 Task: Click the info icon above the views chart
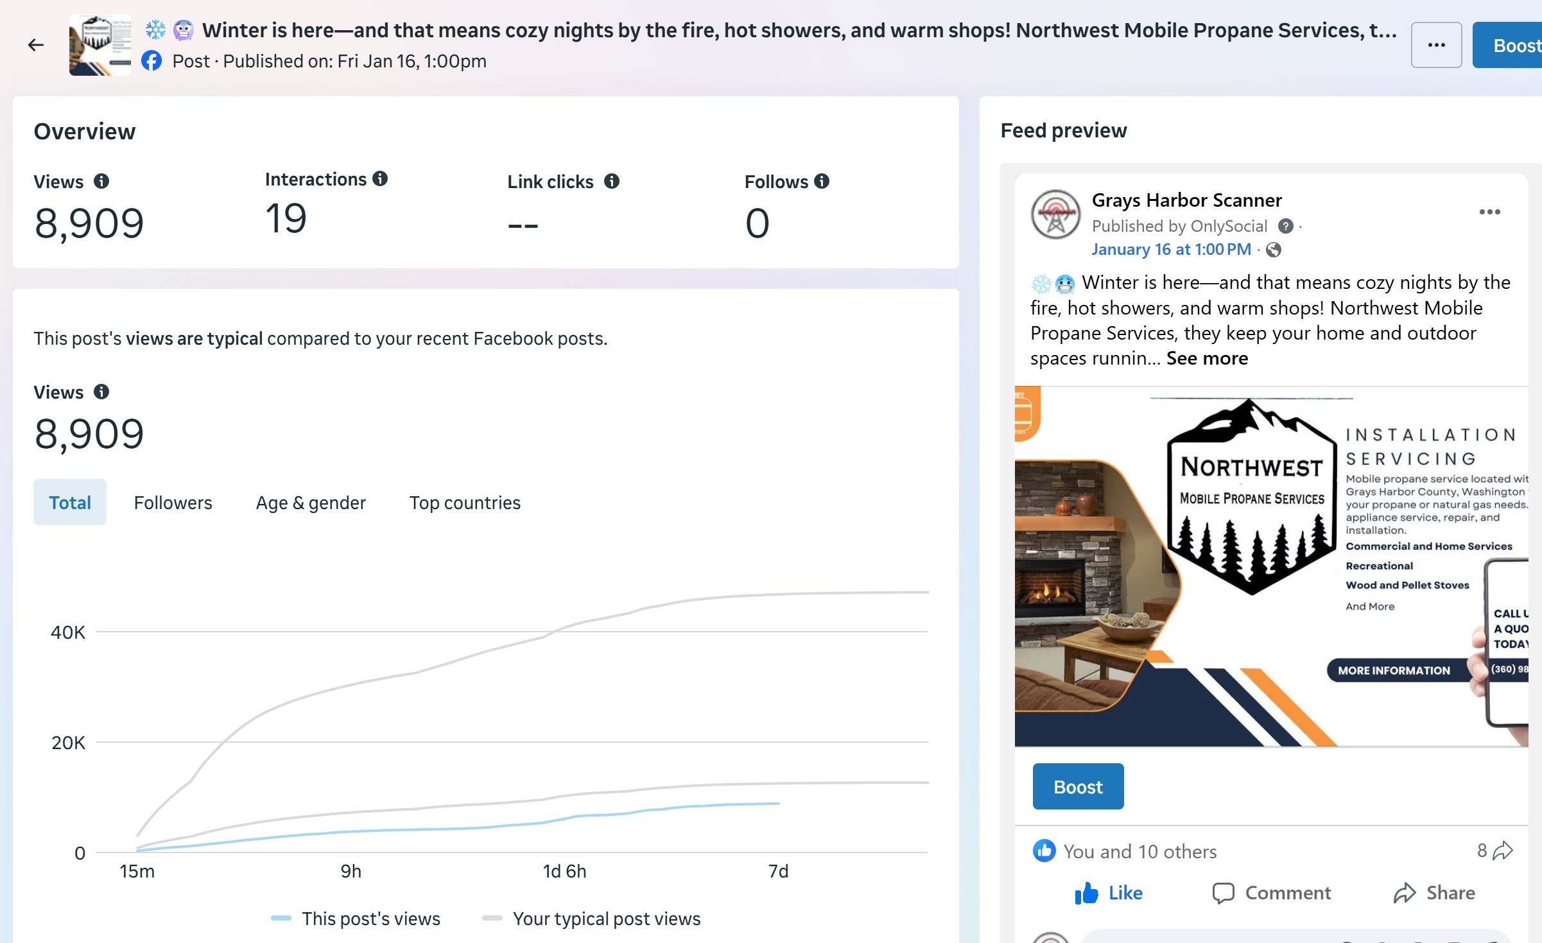pos(101,392)
